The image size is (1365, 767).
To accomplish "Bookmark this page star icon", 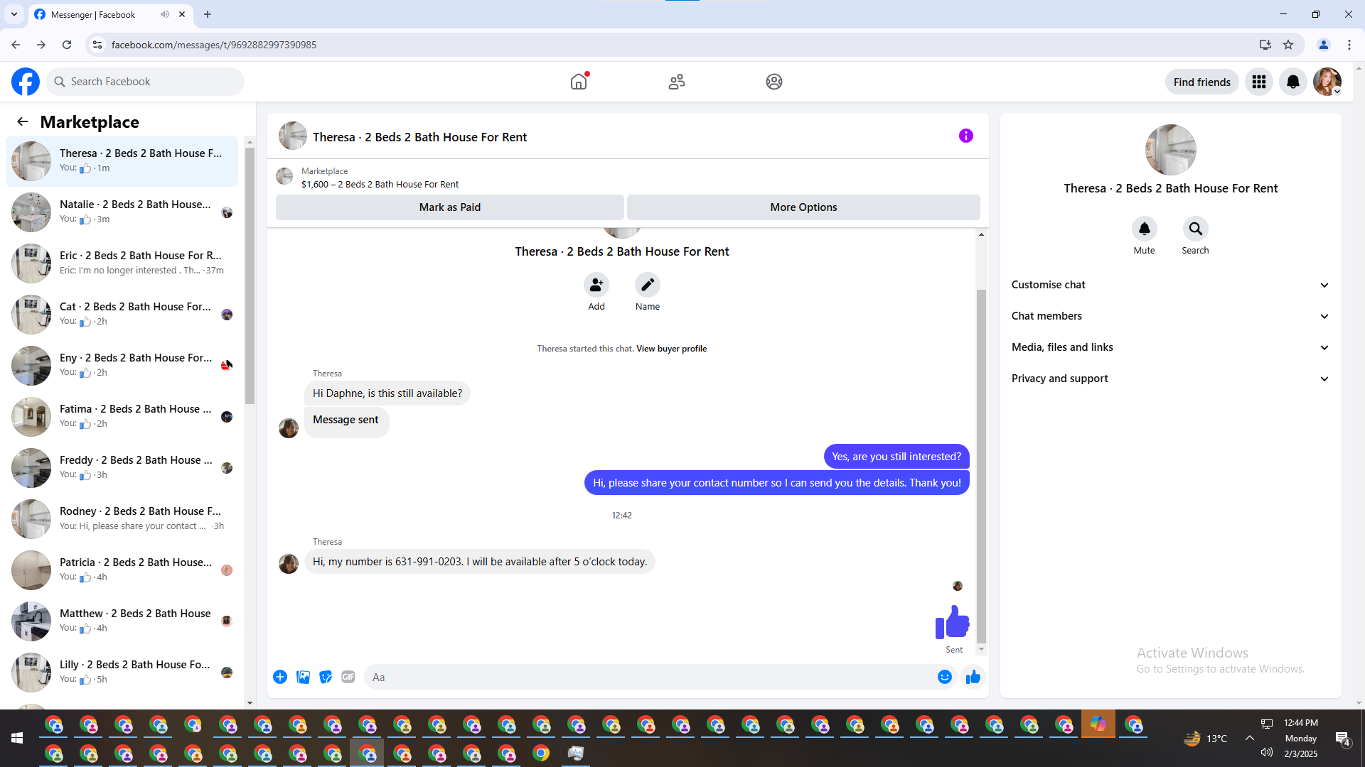I will [x=1288, y=45].
